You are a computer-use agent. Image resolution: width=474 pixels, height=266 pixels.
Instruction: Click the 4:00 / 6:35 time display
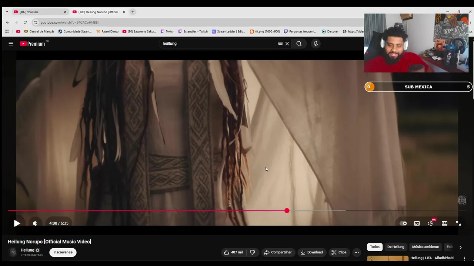tap(59, 223)
